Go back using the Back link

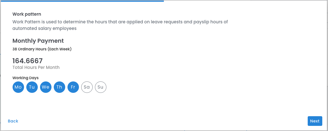pyautogui.click(x=13, y=121)
